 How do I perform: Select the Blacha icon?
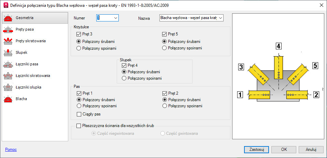click(8, 99)
